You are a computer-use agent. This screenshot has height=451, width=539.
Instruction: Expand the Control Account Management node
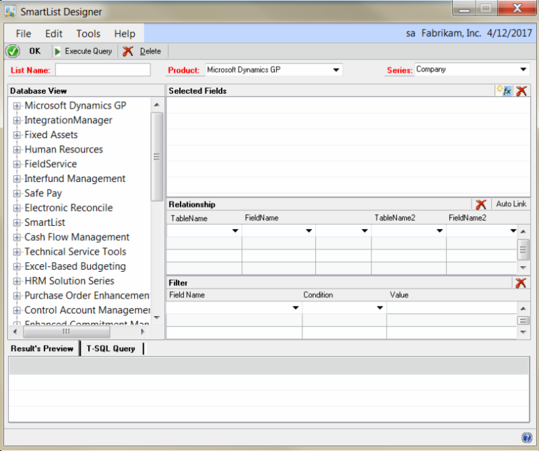(x=16, y=311)
